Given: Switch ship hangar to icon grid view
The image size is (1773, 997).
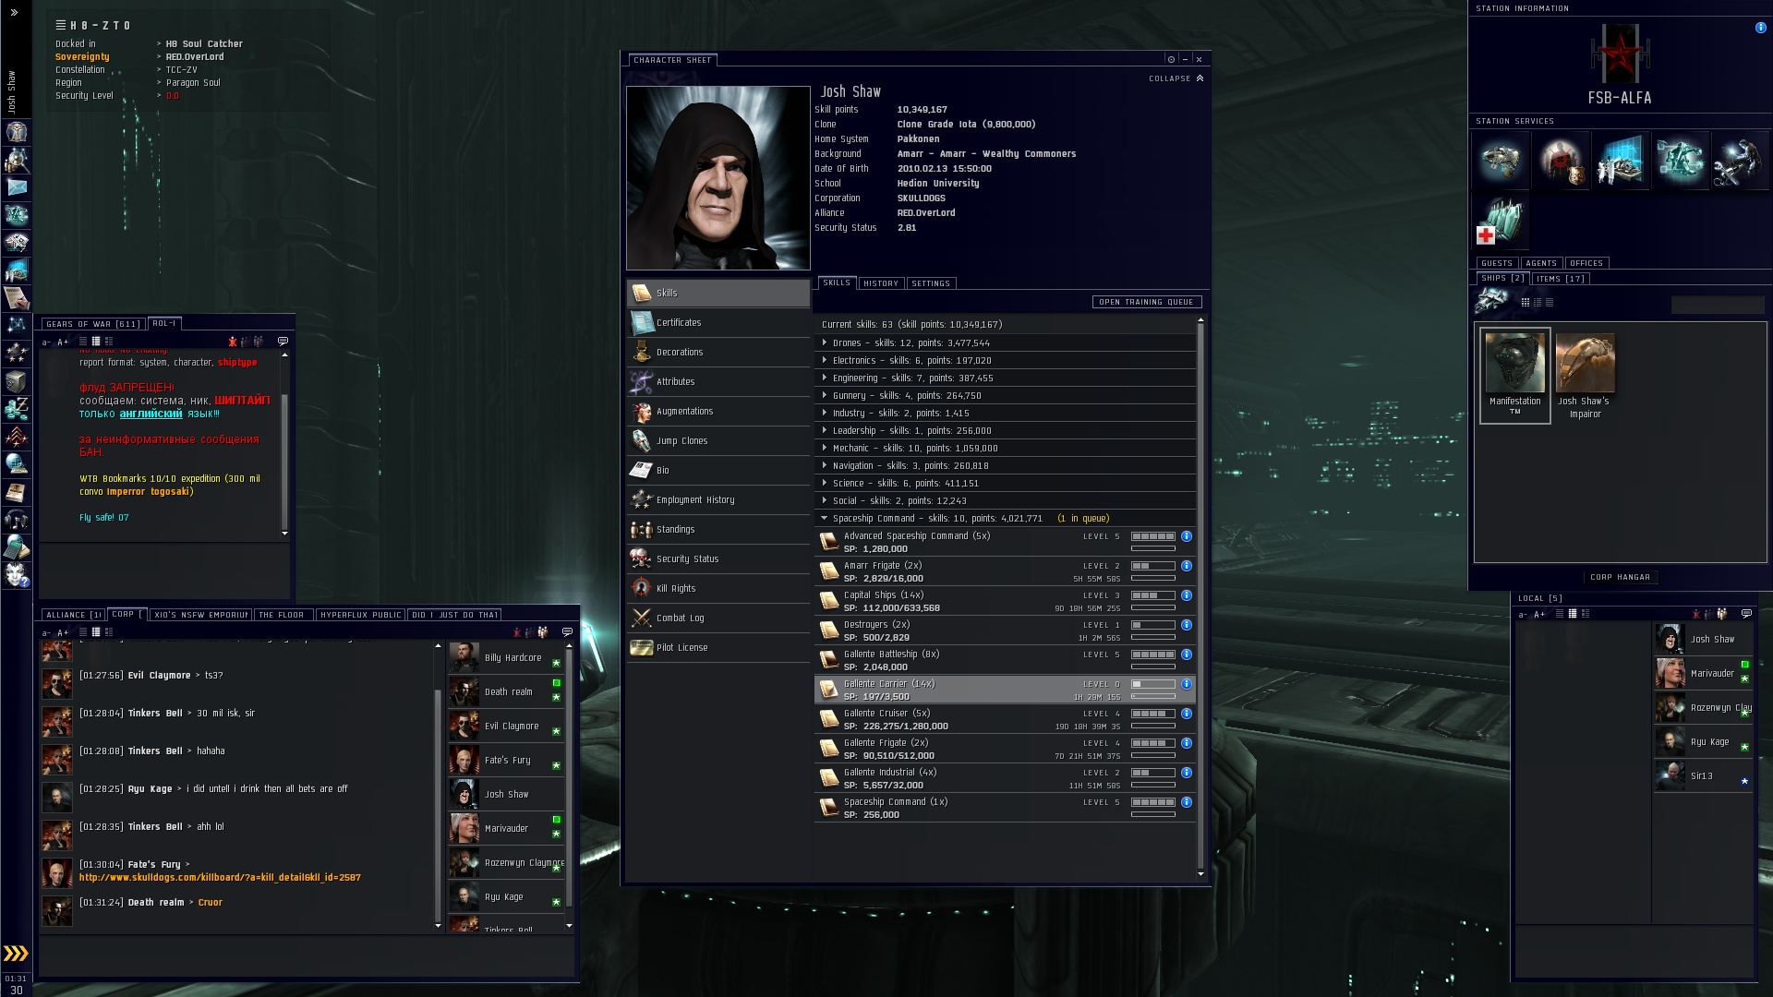Looking at the screenshot, I should [1526, 303].
